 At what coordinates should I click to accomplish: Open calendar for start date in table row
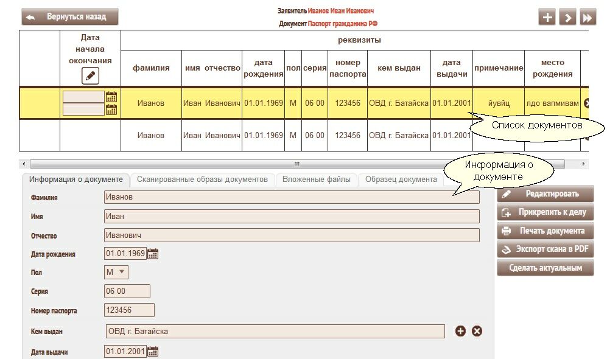(x=111, y=97)
